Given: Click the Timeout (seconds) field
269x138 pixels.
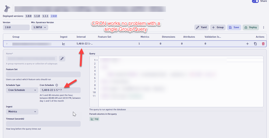Looking at the screenshot, I should [x=43, y=124].
